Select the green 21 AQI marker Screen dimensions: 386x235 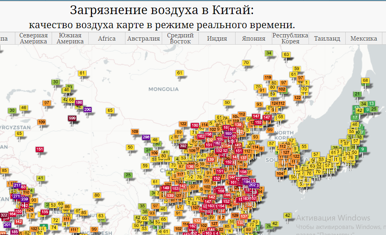point(357,94)
